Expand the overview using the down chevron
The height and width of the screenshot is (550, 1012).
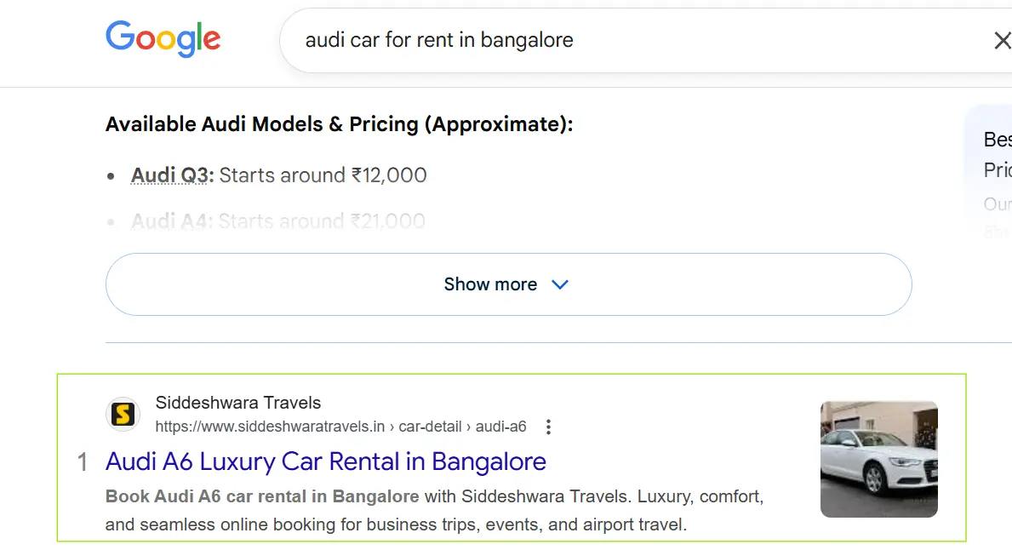pos(560,284)
